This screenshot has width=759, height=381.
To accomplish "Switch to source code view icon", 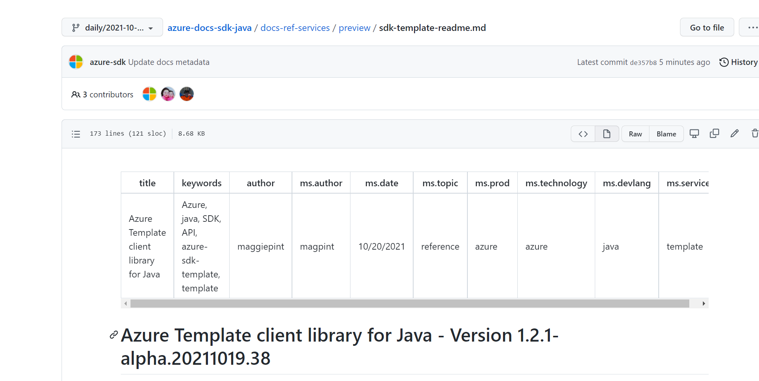I will click(583, 134).
